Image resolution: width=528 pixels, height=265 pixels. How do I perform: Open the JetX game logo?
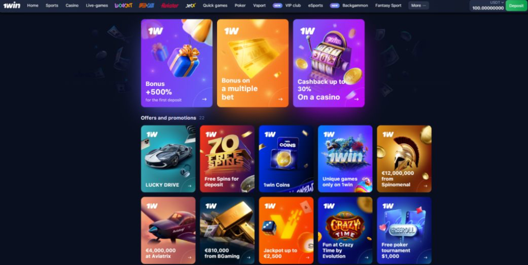coord(191,5)
